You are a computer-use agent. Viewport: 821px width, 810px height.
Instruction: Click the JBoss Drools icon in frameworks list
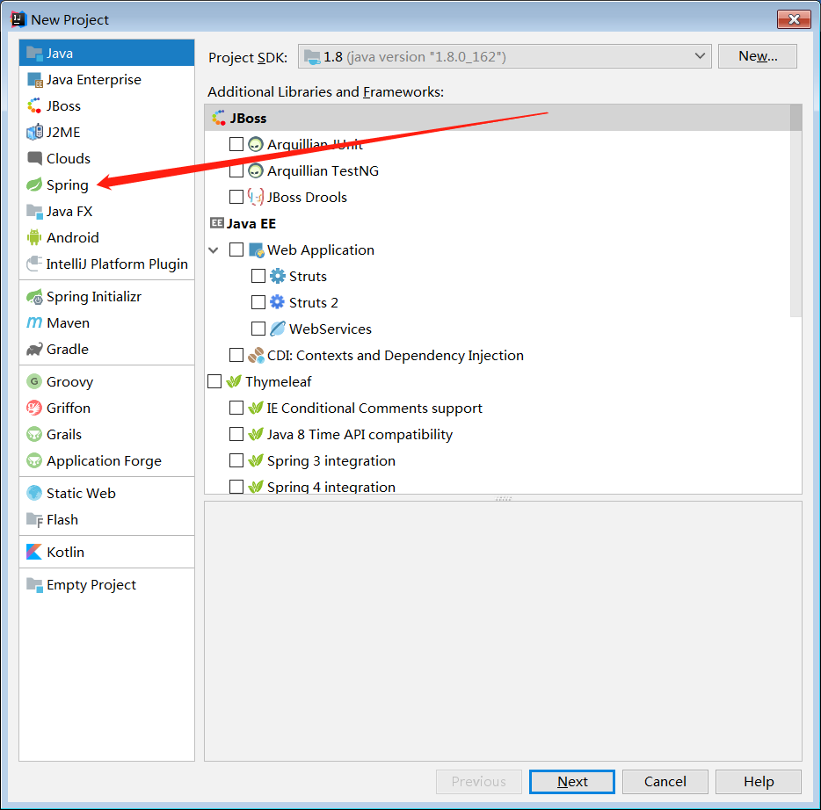(256, 197)
